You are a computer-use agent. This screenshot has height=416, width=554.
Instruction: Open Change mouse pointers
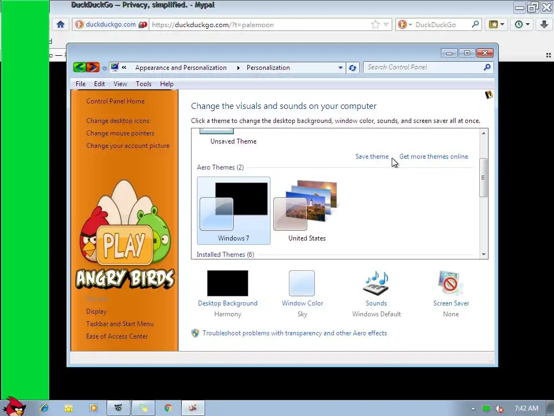(120, 133)
